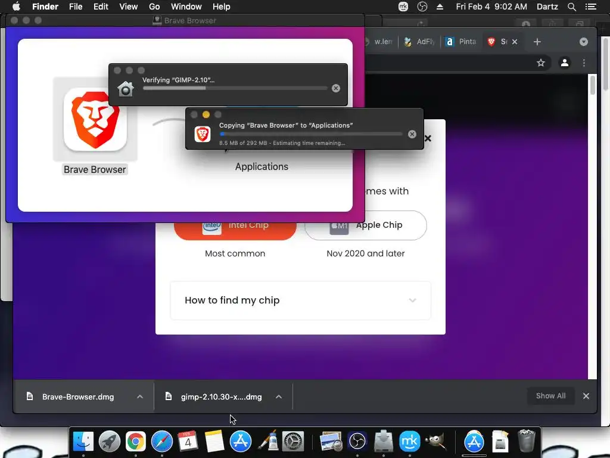Open the mk app icon in Dock
The height and width of the screenshot is (458, 610).
[x=410, y=442]
